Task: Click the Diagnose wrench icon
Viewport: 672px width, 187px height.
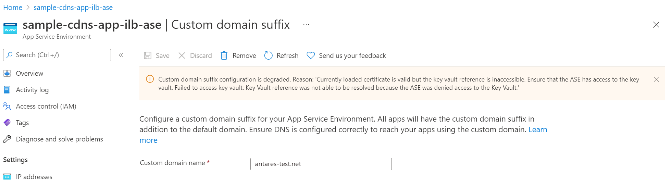Action: (x=7, y=139)
